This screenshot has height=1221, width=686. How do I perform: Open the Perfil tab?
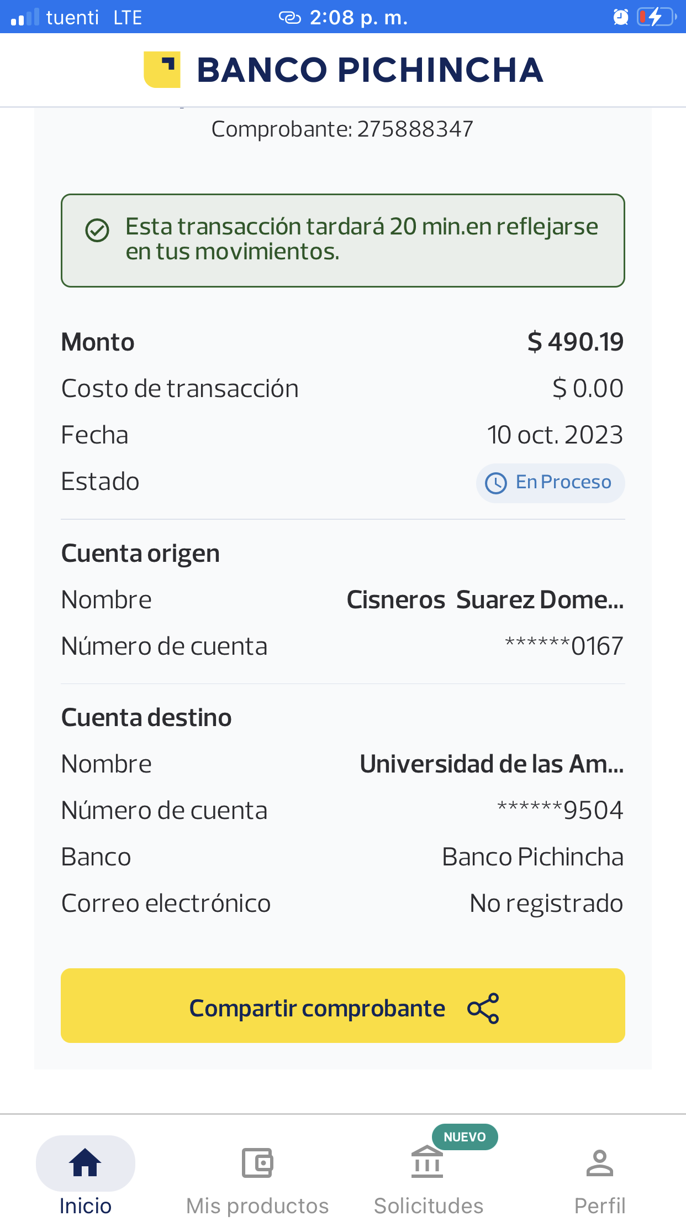[600, 1206]
